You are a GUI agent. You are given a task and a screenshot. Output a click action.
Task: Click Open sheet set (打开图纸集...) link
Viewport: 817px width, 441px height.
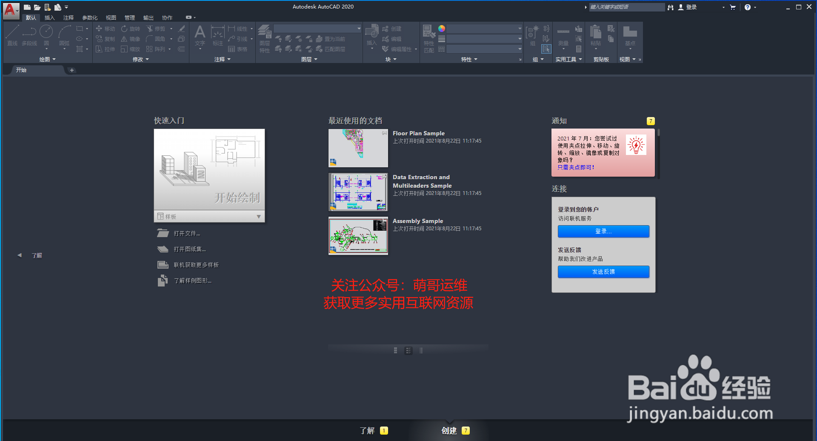coord(190,249)
